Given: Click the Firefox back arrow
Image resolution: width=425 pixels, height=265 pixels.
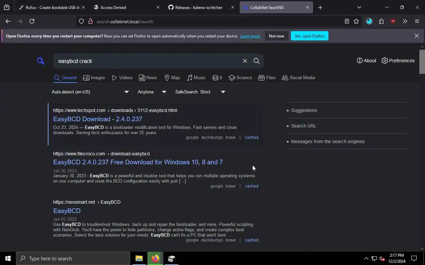Looking at the screenshot, I should (x=8, y=21).
